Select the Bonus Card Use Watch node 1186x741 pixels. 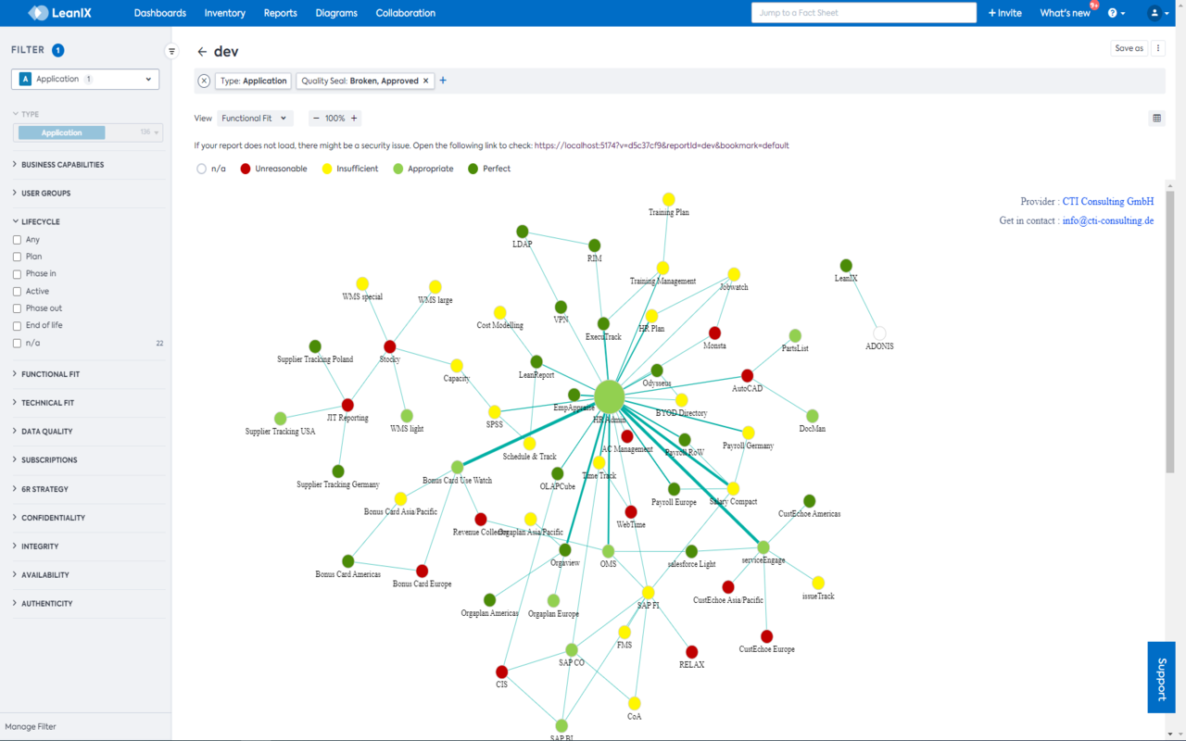pos(457,468)
